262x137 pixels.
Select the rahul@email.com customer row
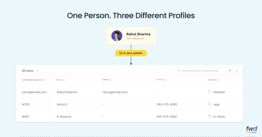click(34, 92)
